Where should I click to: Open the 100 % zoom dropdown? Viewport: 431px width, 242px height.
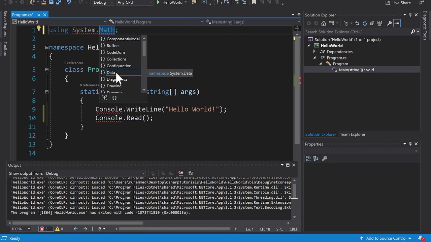tap(21, 229)
